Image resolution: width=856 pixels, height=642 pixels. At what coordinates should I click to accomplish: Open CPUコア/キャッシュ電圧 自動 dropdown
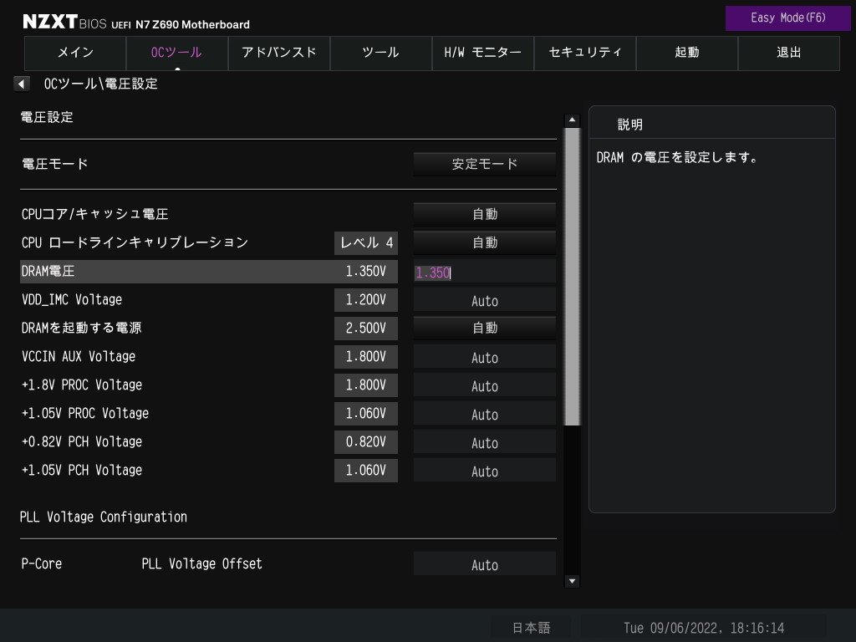[x=485, y=215]
